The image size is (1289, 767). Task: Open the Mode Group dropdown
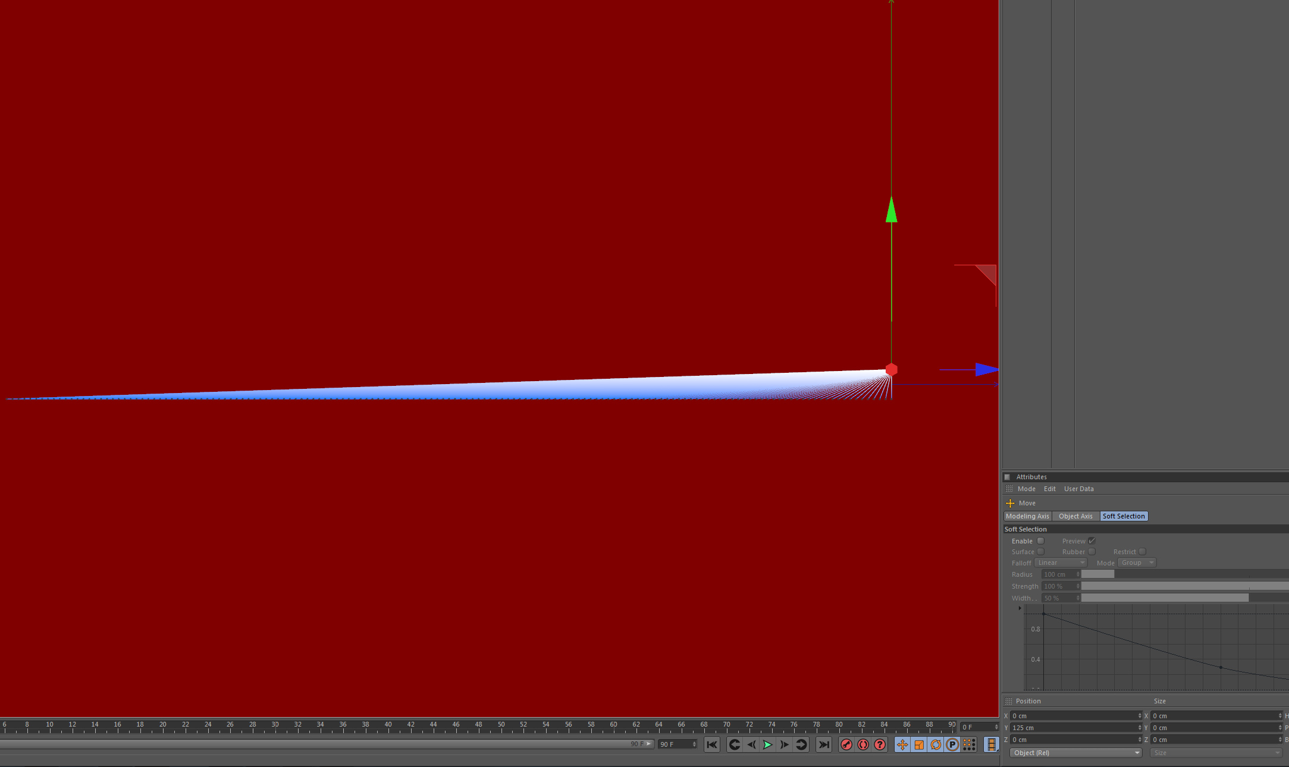[1136, 562]
